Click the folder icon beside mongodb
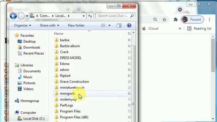 [56, 94]
